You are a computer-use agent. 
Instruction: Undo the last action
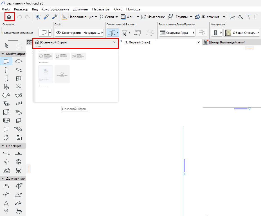coord(19,17)
